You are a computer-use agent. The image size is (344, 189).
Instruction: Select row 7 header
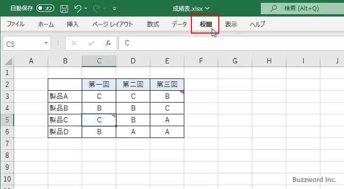tap(7, 144)
